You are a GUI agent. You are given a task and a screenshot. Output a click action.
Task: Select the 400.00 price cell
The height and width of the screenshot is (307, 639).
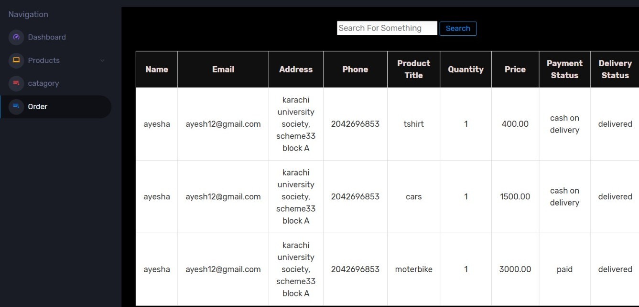[515, 124]
